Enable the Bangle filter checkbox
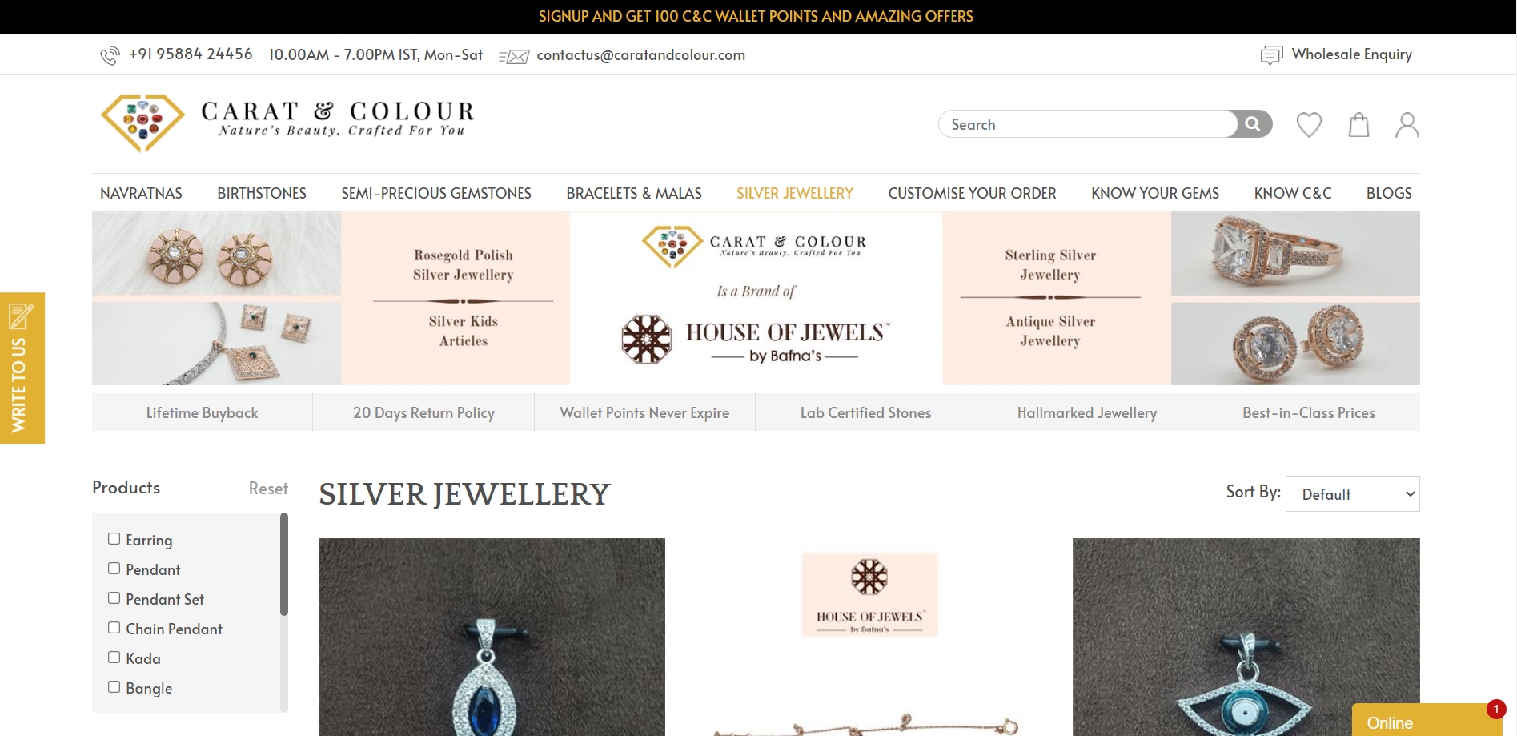 114,687
